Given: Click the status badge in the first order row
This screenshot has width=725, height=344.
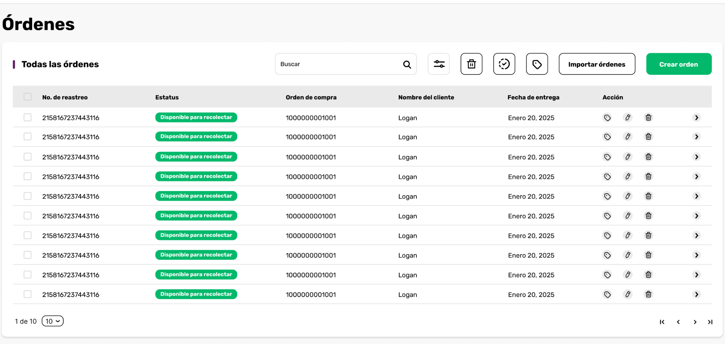Looking at the screenshot, I should [x=196, y=117].
